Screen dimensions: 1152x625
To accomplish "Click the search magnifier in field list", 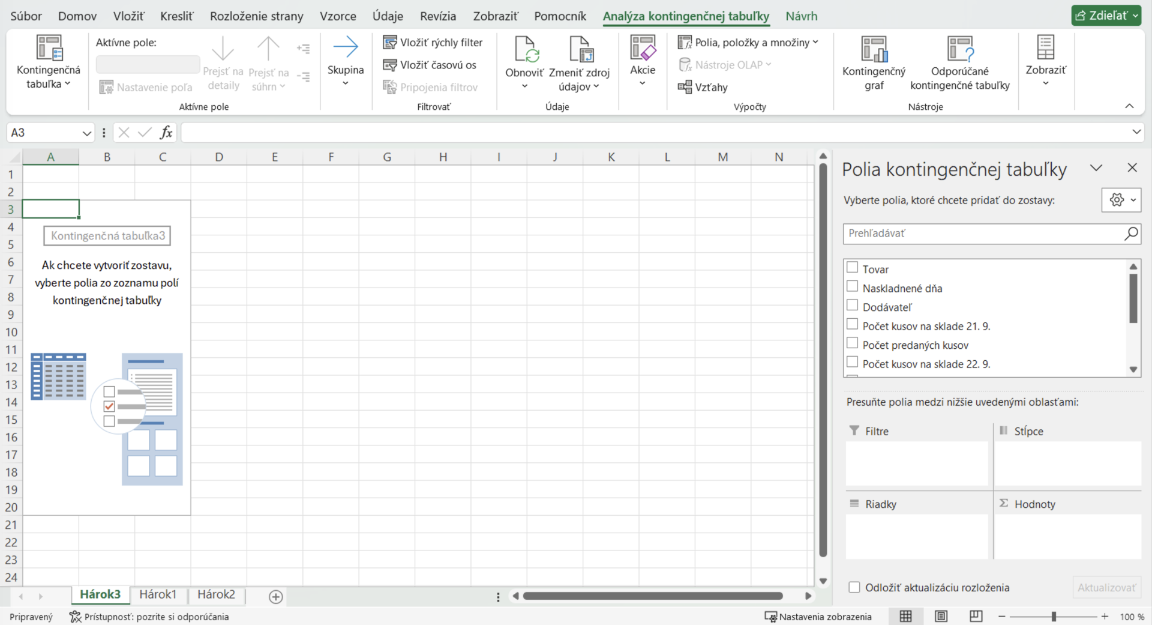I will [x=1131, y=234].
